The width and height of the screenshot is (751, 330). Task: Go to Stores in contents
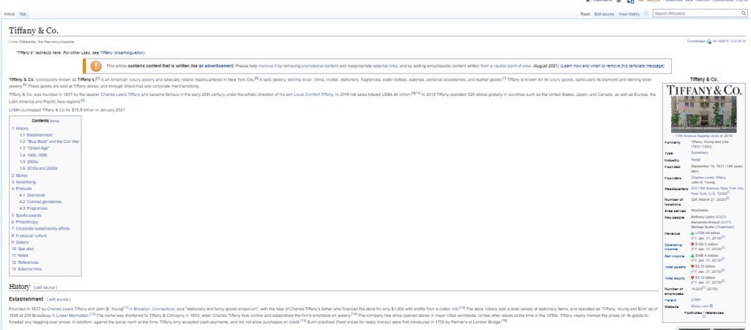[20, 175]
